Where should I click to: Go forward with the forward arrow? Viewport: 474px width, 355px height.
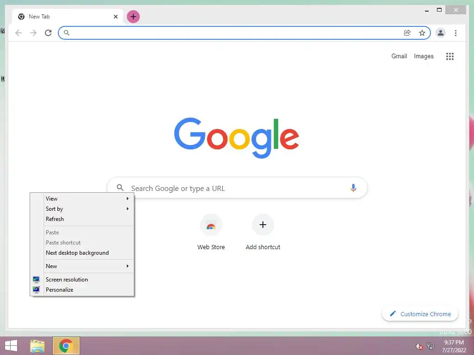[x=33, y=33]
